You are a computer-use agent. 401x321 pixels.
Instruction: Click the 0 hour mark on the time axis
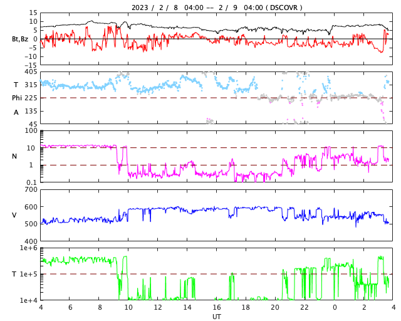click(334, 308)
